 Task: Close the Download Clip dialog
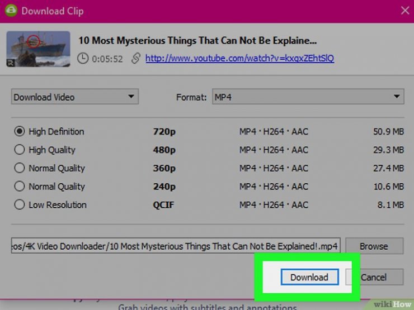pos(404,11)
